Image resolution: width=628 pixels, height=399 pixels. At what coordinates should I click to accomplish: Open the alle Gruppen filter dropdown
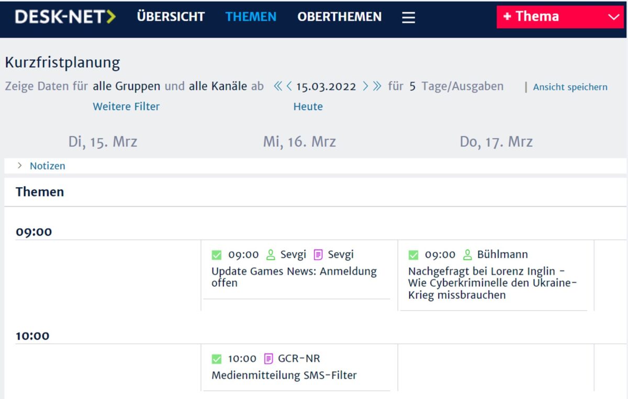click(x=126, y=86)
